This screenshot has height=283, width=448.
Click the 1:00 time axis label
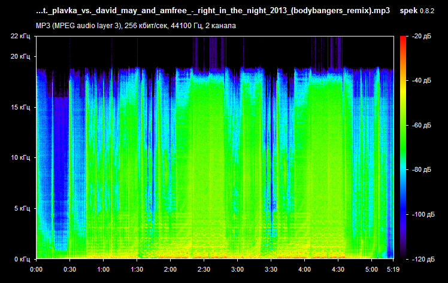pyautogui.click(x=103, y=269)
